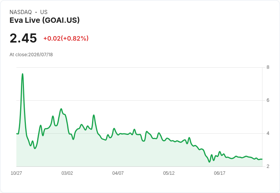280x193 pixels.
Task: Click the 03/02 date label
Action: coord(67,173)
